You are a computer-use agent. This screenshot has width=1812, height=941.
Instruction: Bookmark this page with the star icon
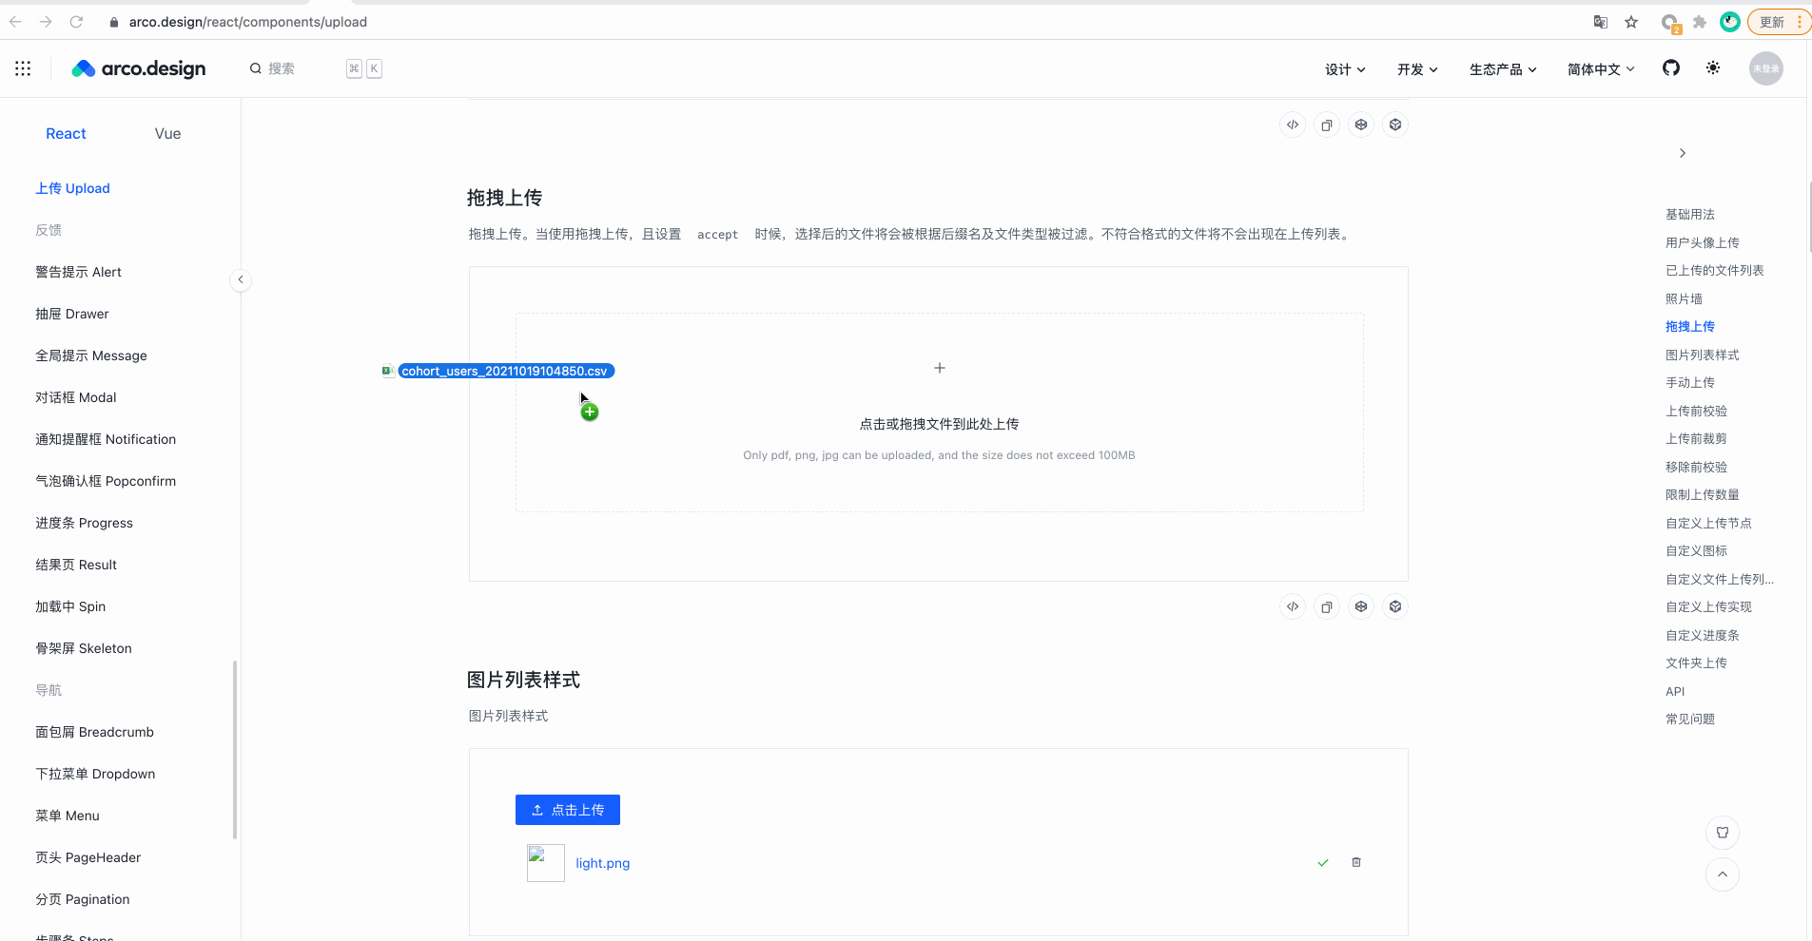click(x=1631, y=22)
